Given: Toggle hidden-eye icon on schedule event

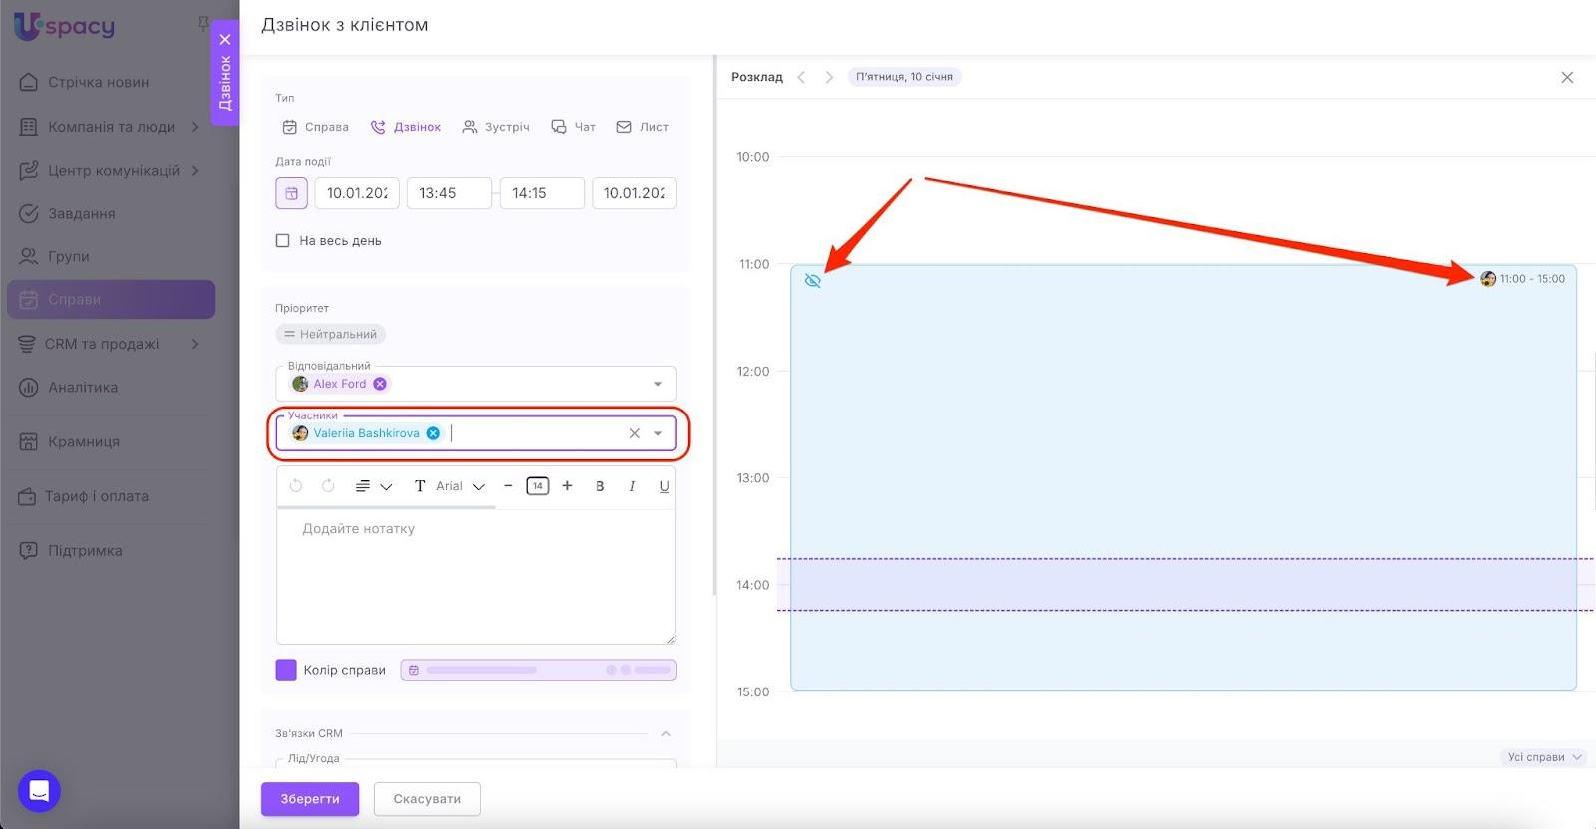Looking at the screenshot, I should [813, 281].
